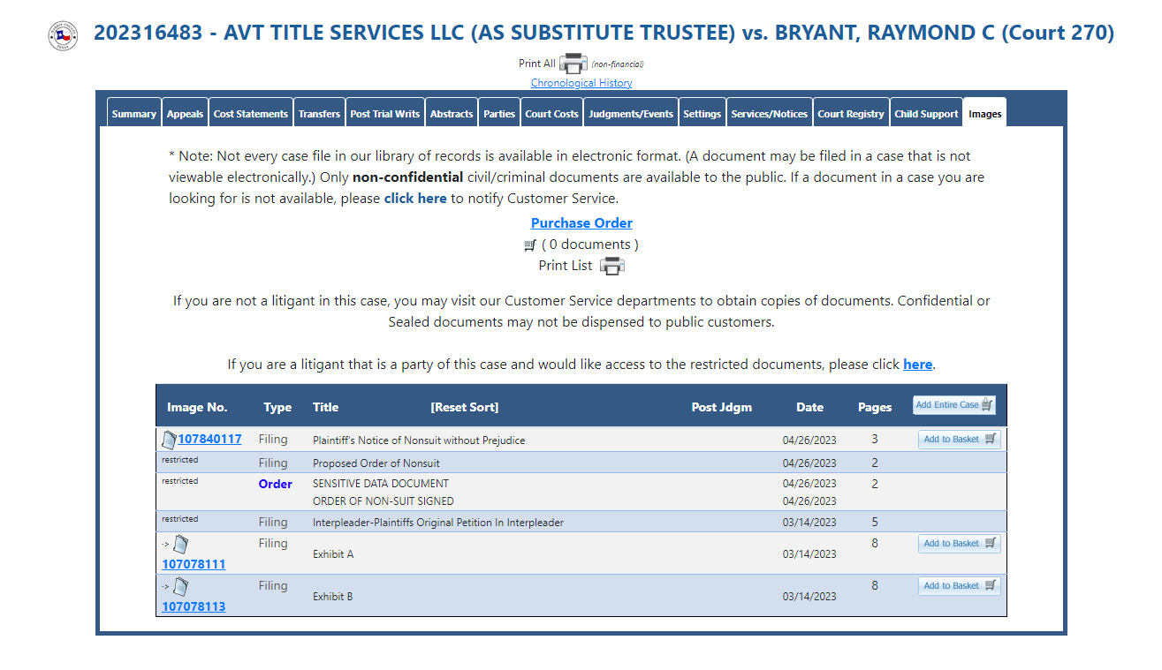Viewport: 1162px width, 670px height.
Task: Switch to the Appeals tab
Action: [x=186, y=113]
